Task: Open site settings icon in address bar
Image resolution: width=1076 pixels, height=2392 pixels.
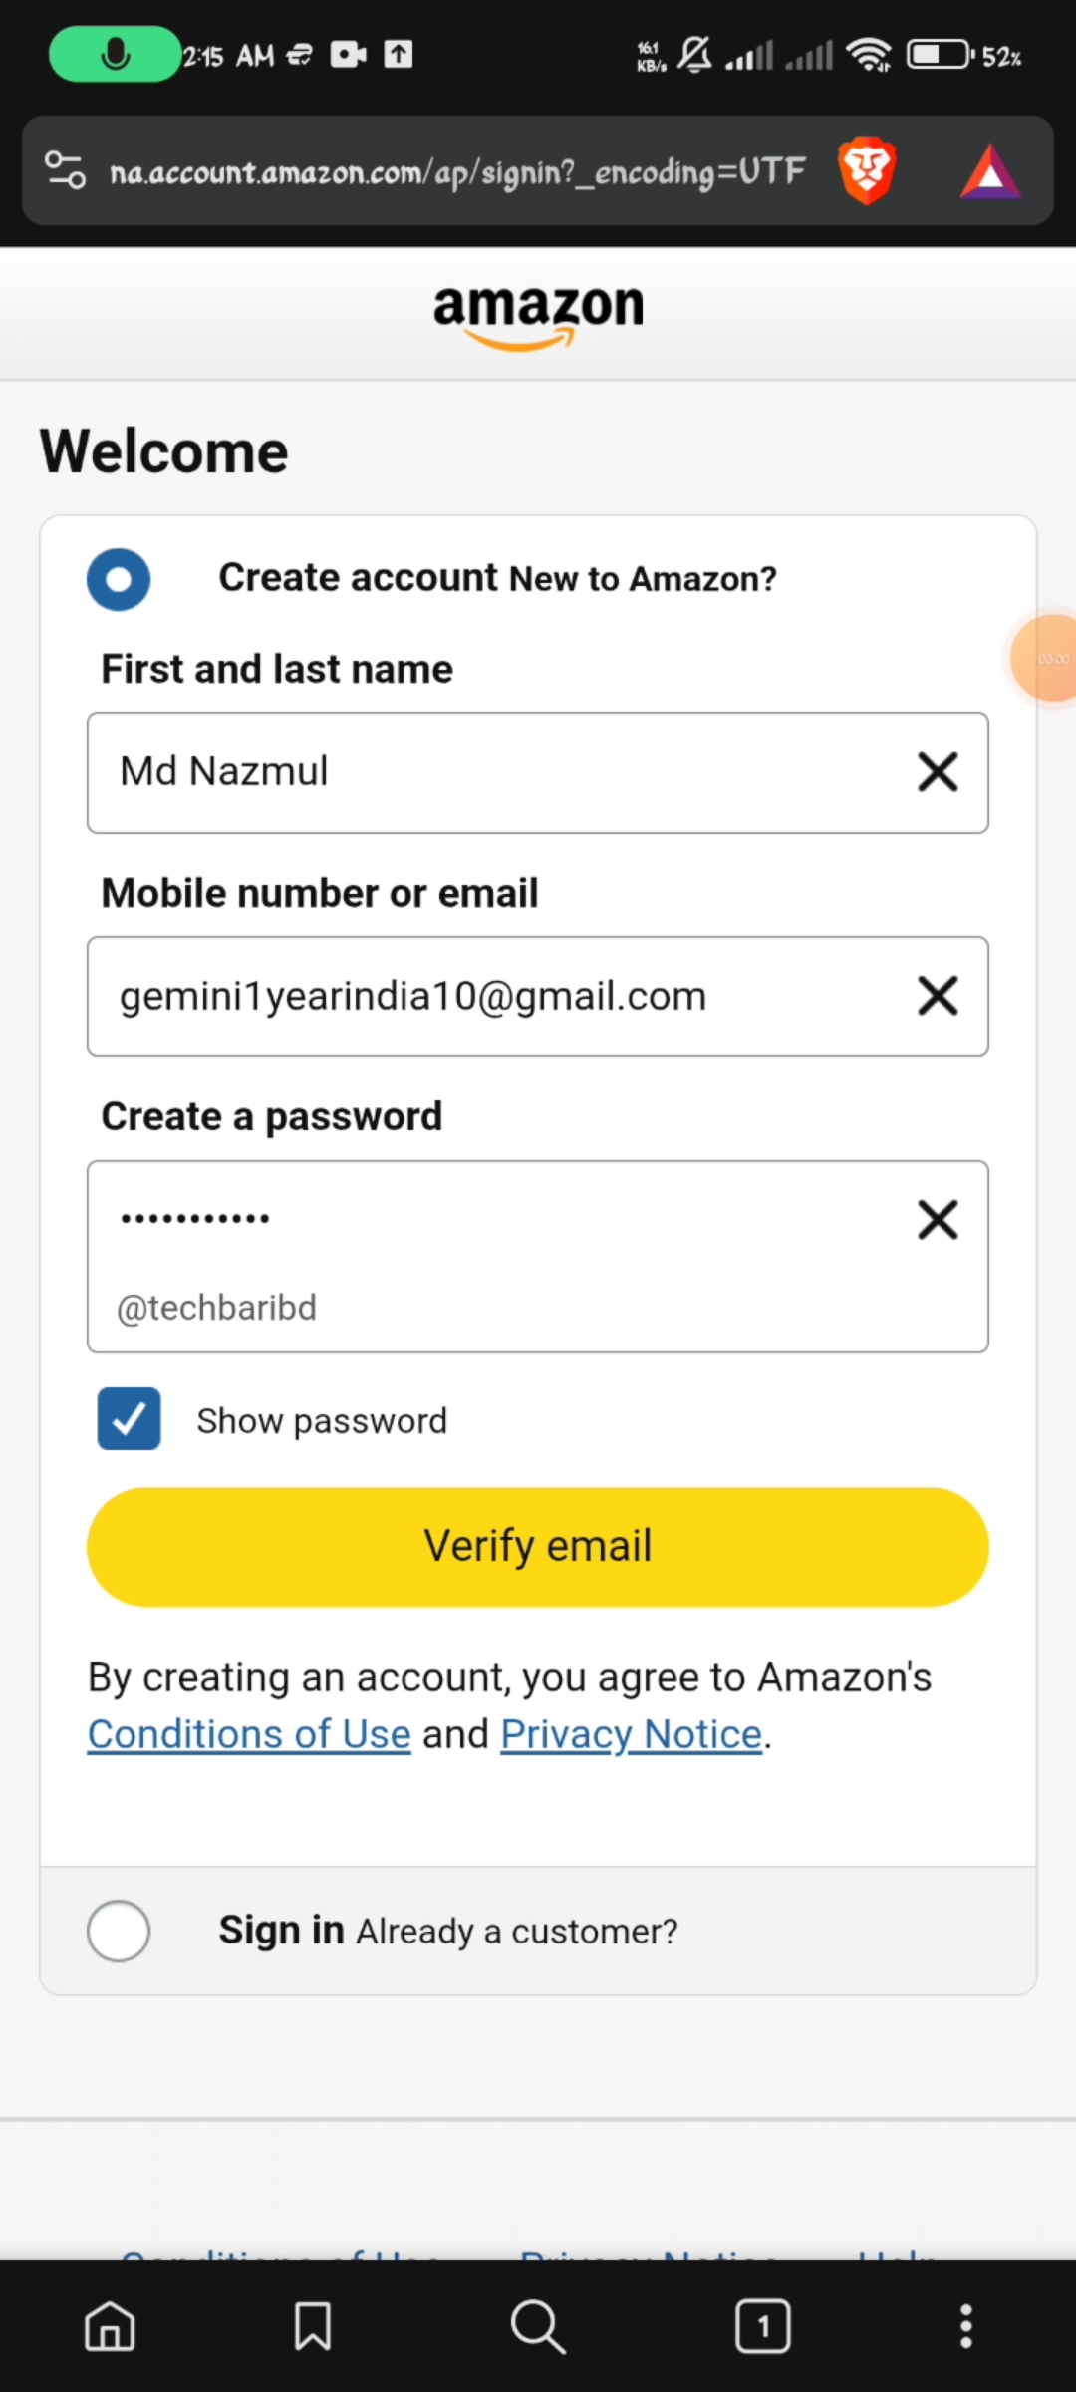Action: (66, 170)
